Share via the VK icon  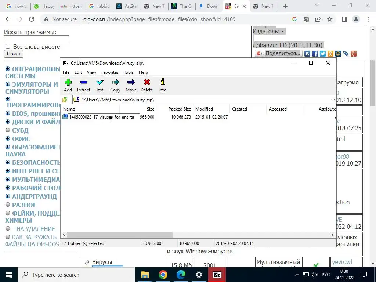click(x=307, y=54)
